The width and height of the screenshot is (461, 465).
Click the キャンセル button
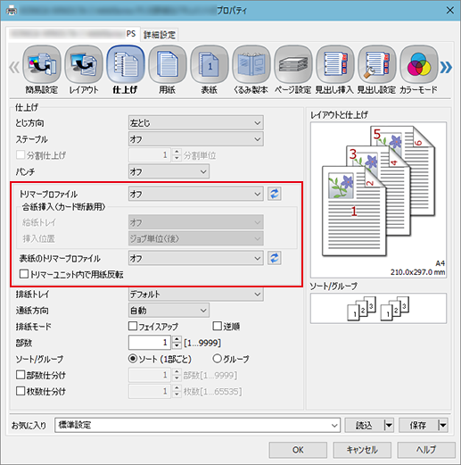tap(362, 450)
